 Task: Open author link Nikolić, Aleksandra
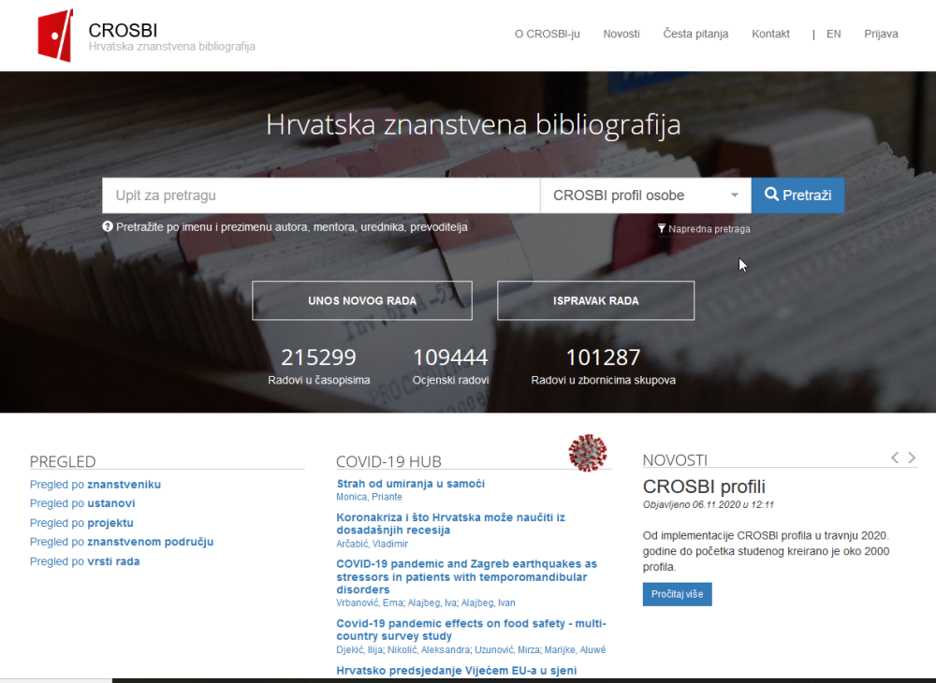430,650
